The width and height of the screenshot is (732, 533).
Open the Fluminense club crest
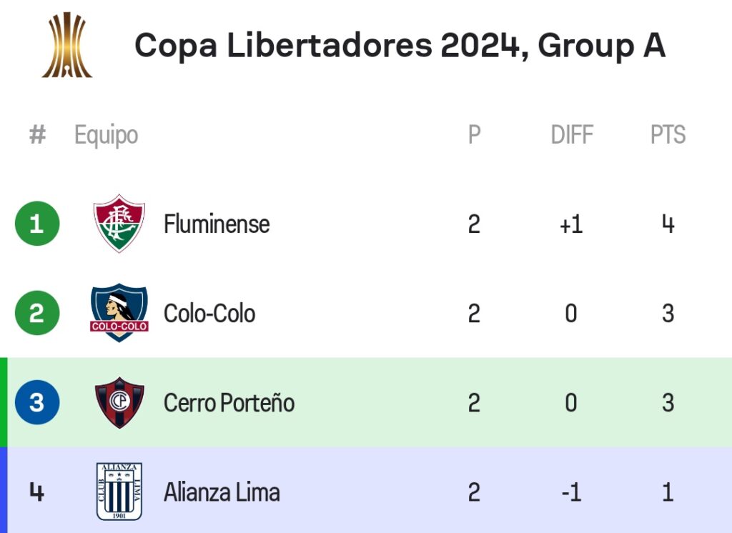(119, 224)
